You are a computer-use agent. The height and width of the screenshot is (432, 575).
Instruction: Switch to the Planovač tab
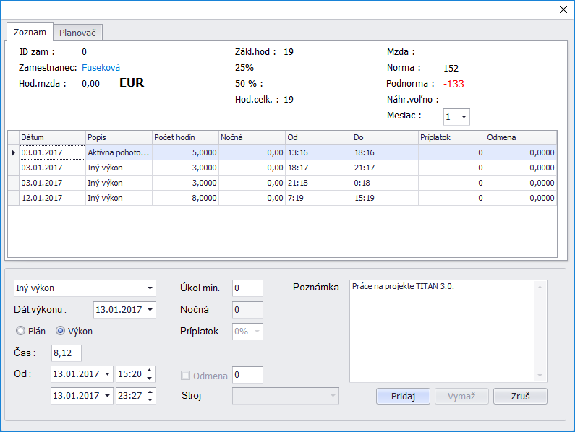80,33
